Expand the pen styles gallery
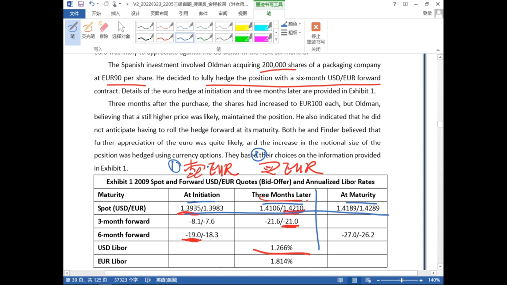 coord(276,40)
